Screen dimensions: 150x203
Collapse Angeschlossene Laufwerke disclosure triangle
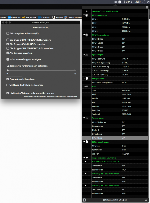coord(84,158)
